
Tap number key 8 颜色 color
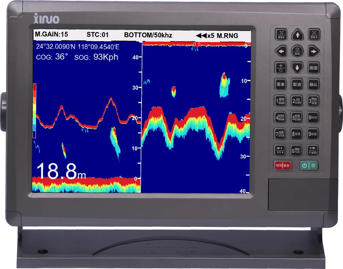[x=296, y=134]
